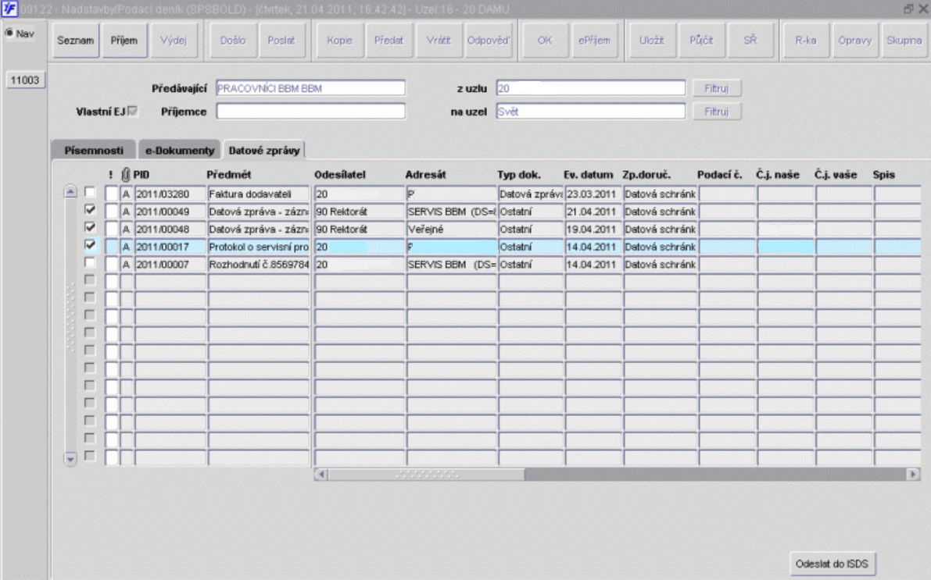Image resolution: width=931 pixels, height=580 pixels.
Task: Uncheck the row checkbox for 2011/00049
Action: (90, 210)
